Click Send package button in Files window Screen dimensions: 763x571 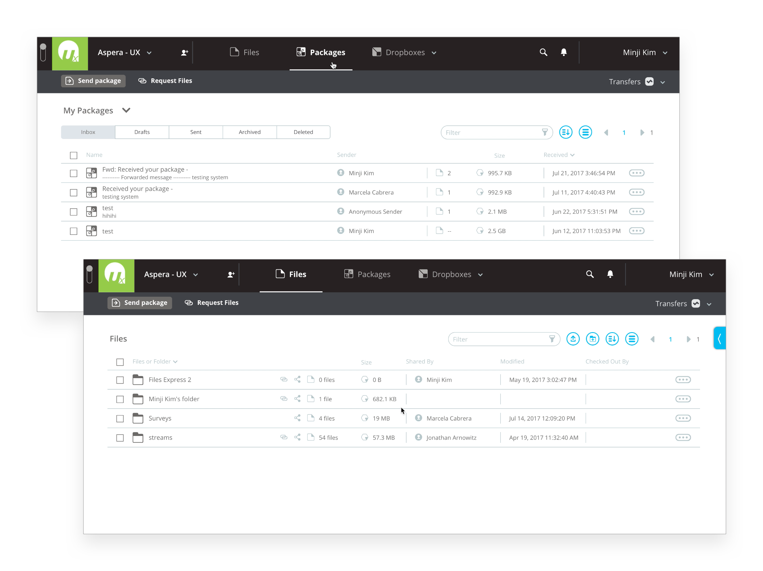(x=140, y=303)
